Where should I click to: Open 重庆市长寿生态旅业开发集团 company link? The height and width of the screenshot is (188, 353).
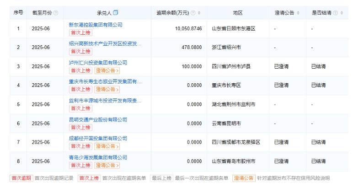(x=105, y=82)
